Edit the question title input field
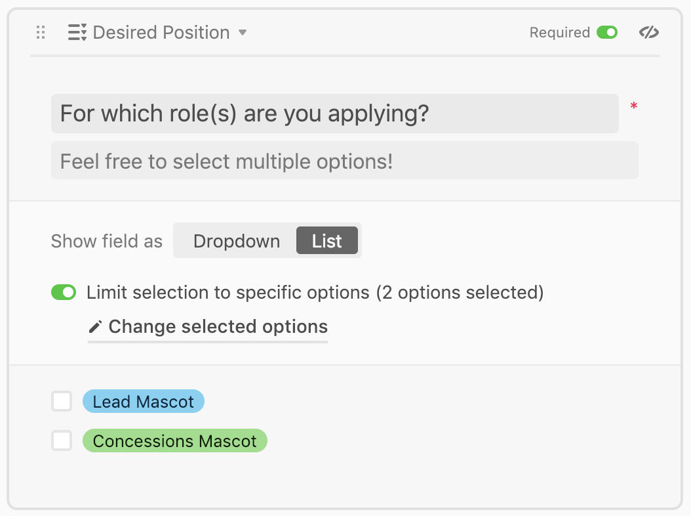Screen dimensions: 691x516 (x=335, y=114)
